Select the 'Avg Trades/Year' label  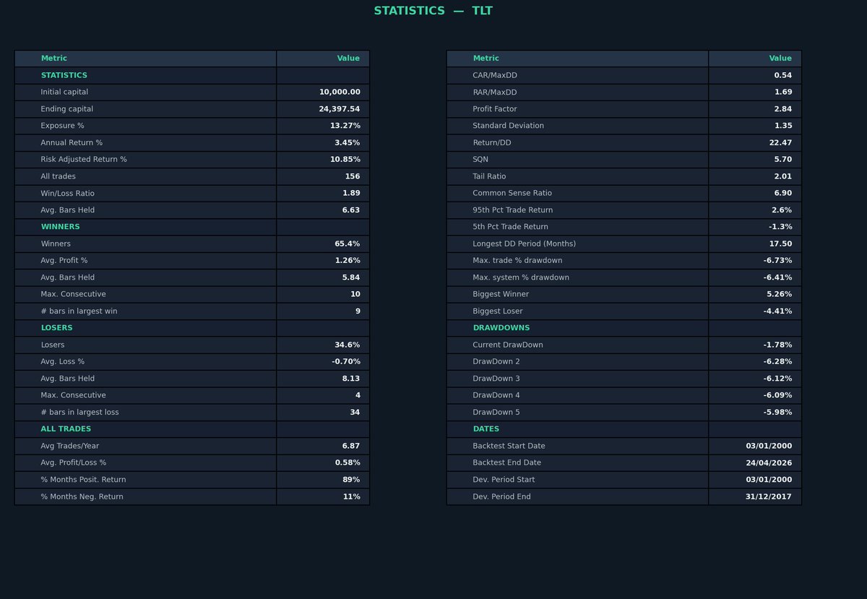click(x=69, y=447)
